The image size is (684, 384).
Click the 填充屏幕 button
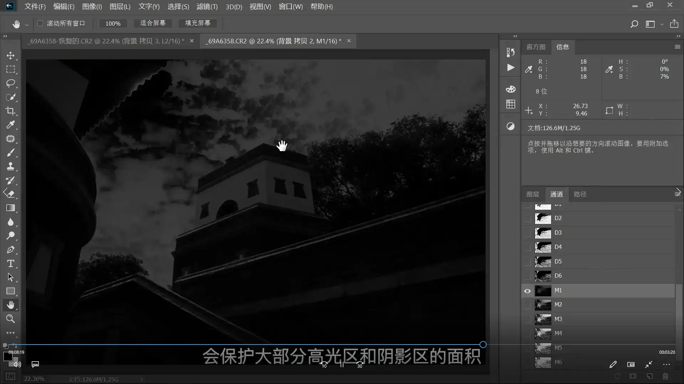tap(197, 23)
